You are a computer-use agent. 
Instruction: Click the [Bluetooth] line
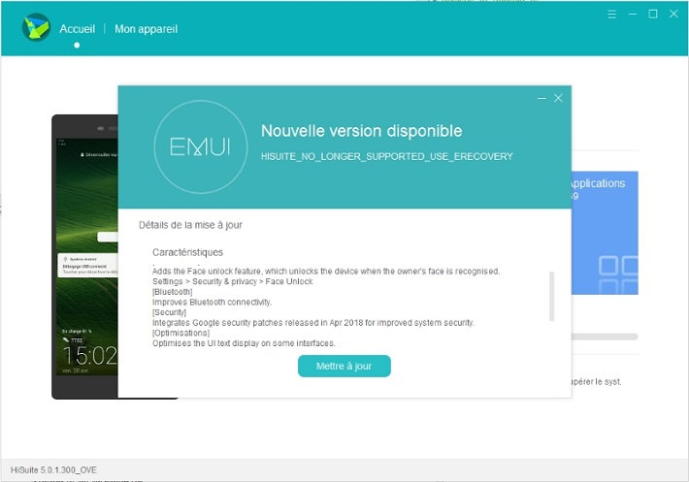tap(173, 292)
